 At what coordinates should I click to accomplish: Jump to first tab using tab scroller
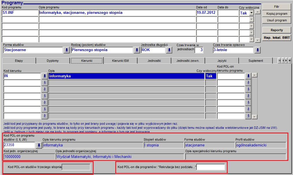pos(279,61)
